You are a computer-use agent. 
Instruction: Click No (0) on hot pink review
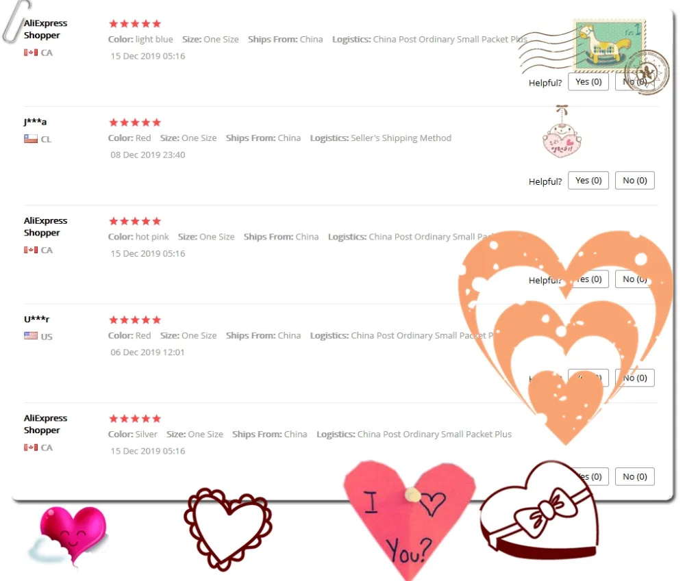click(x=635, y=279)
